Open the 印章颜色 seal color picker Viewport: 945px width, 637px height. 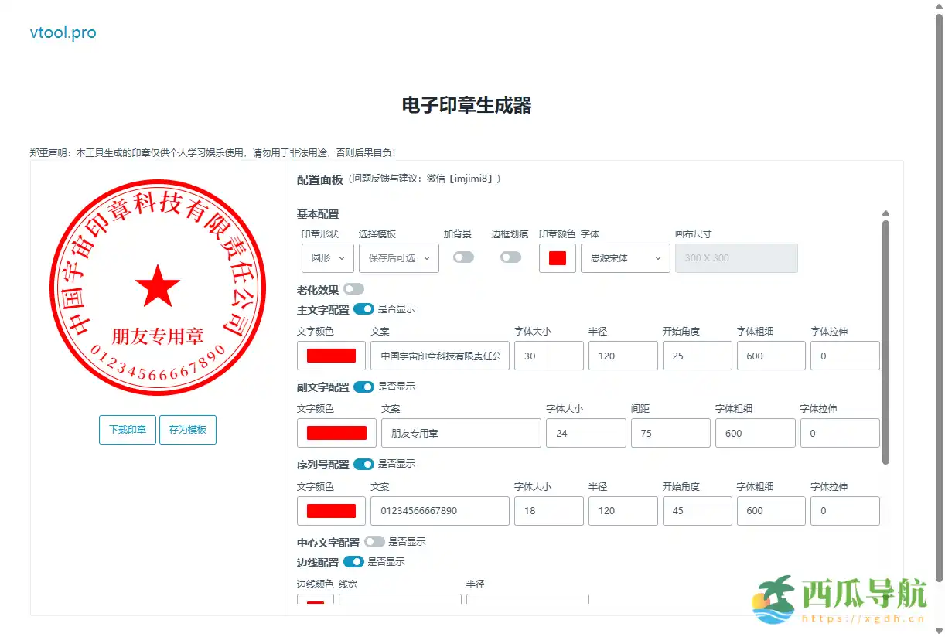pos(557,258)
